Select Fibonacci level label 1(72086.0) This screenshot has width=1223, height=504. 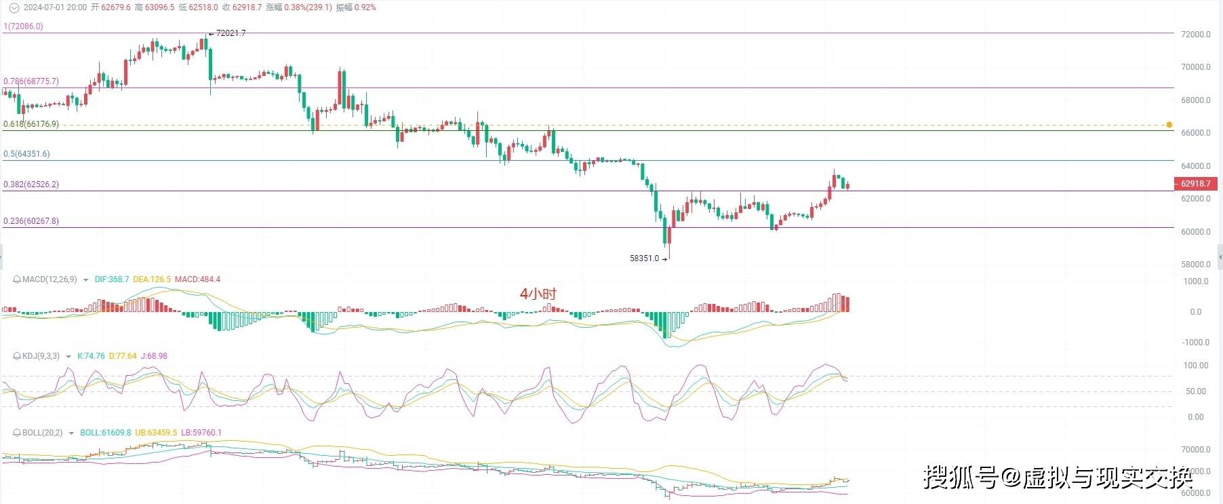(23, 26)
